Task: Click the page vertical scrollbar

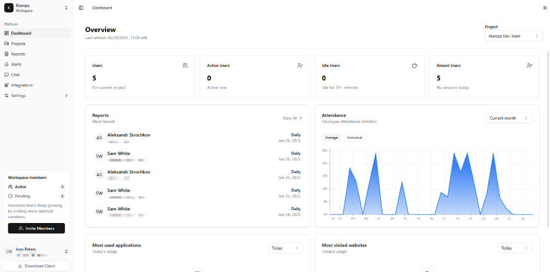Action: [548, 139]
